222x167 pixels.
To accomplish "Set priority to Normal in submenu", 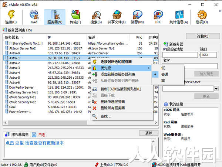I will [168, 74].
